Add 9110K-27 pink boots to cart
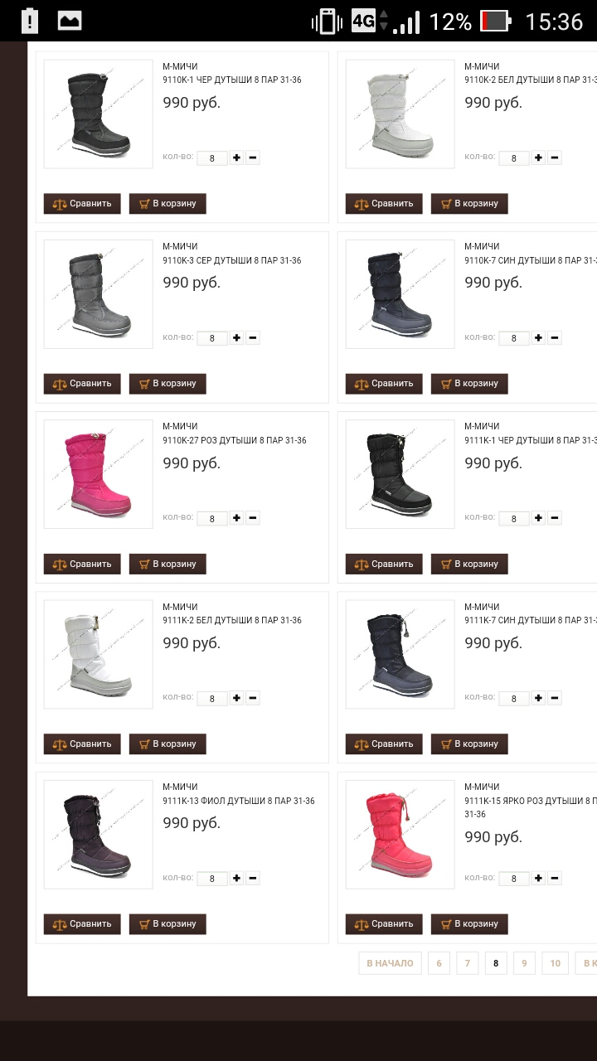Viewport: 597px width, 1061px height. [x=167, y=564]
